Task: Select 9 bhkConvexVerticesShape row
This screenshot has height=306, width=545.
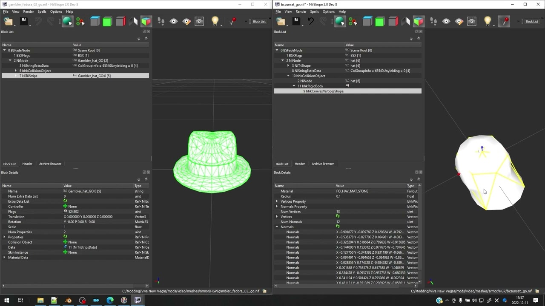Action: [x=347, y=91]
